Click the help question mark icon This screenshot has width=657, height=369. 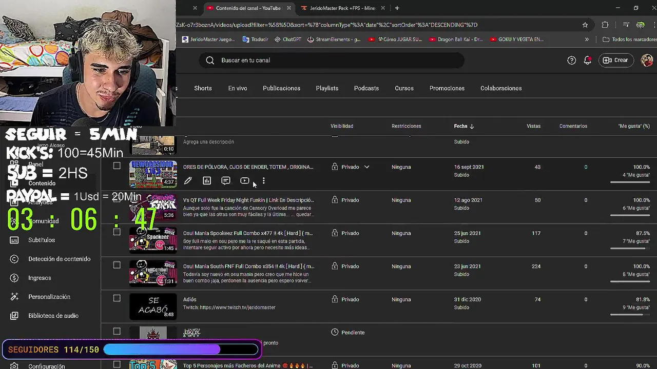click(572, 60)
